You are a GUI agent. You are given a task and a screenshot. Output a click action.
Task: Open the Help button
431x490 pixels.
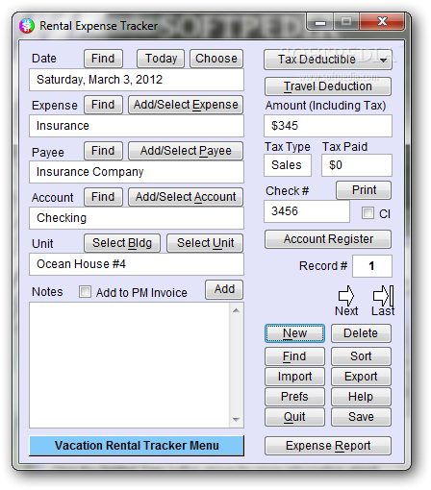tap(361, 397)
